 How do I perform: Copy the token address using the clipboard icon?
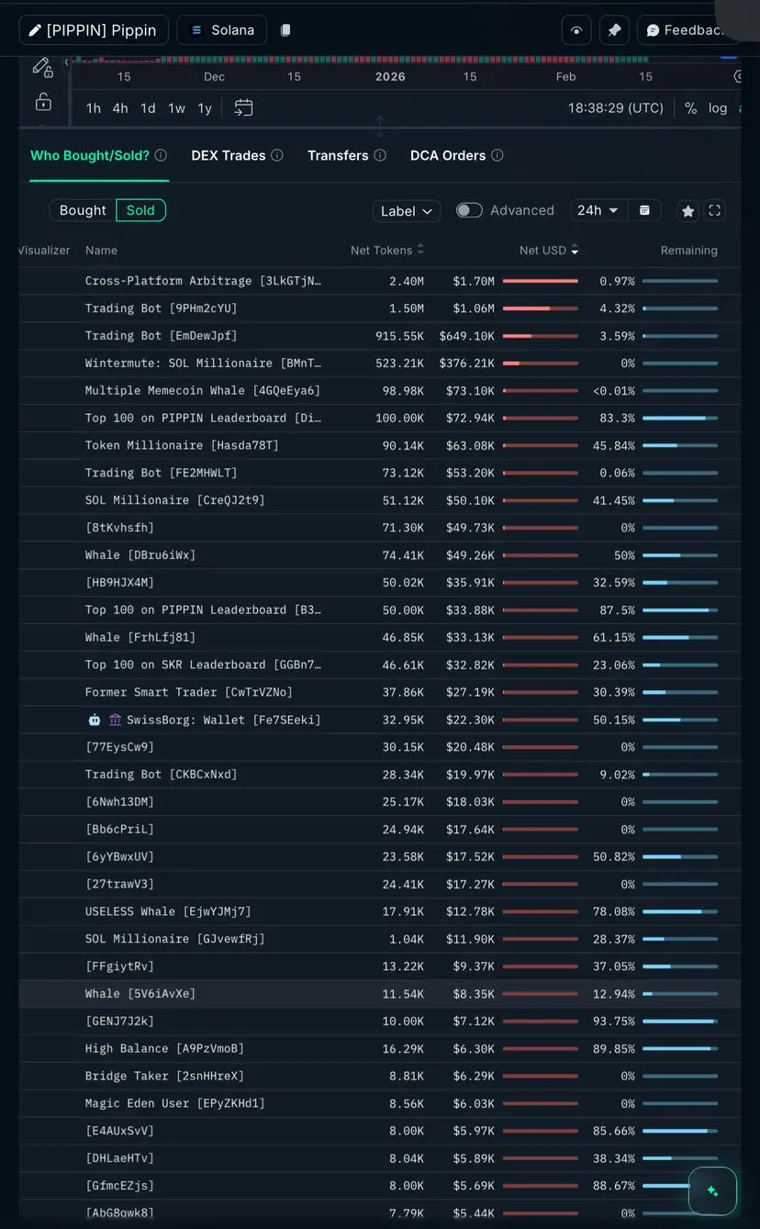pyautogui.click(x=285, y=30)
